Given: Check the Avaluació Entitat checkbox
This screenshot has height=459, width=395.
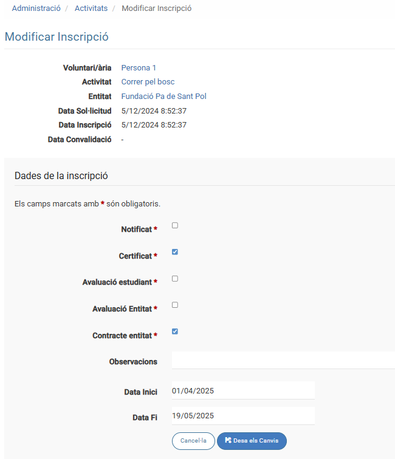Looking at the screenshot, I should tap(175, 305).
